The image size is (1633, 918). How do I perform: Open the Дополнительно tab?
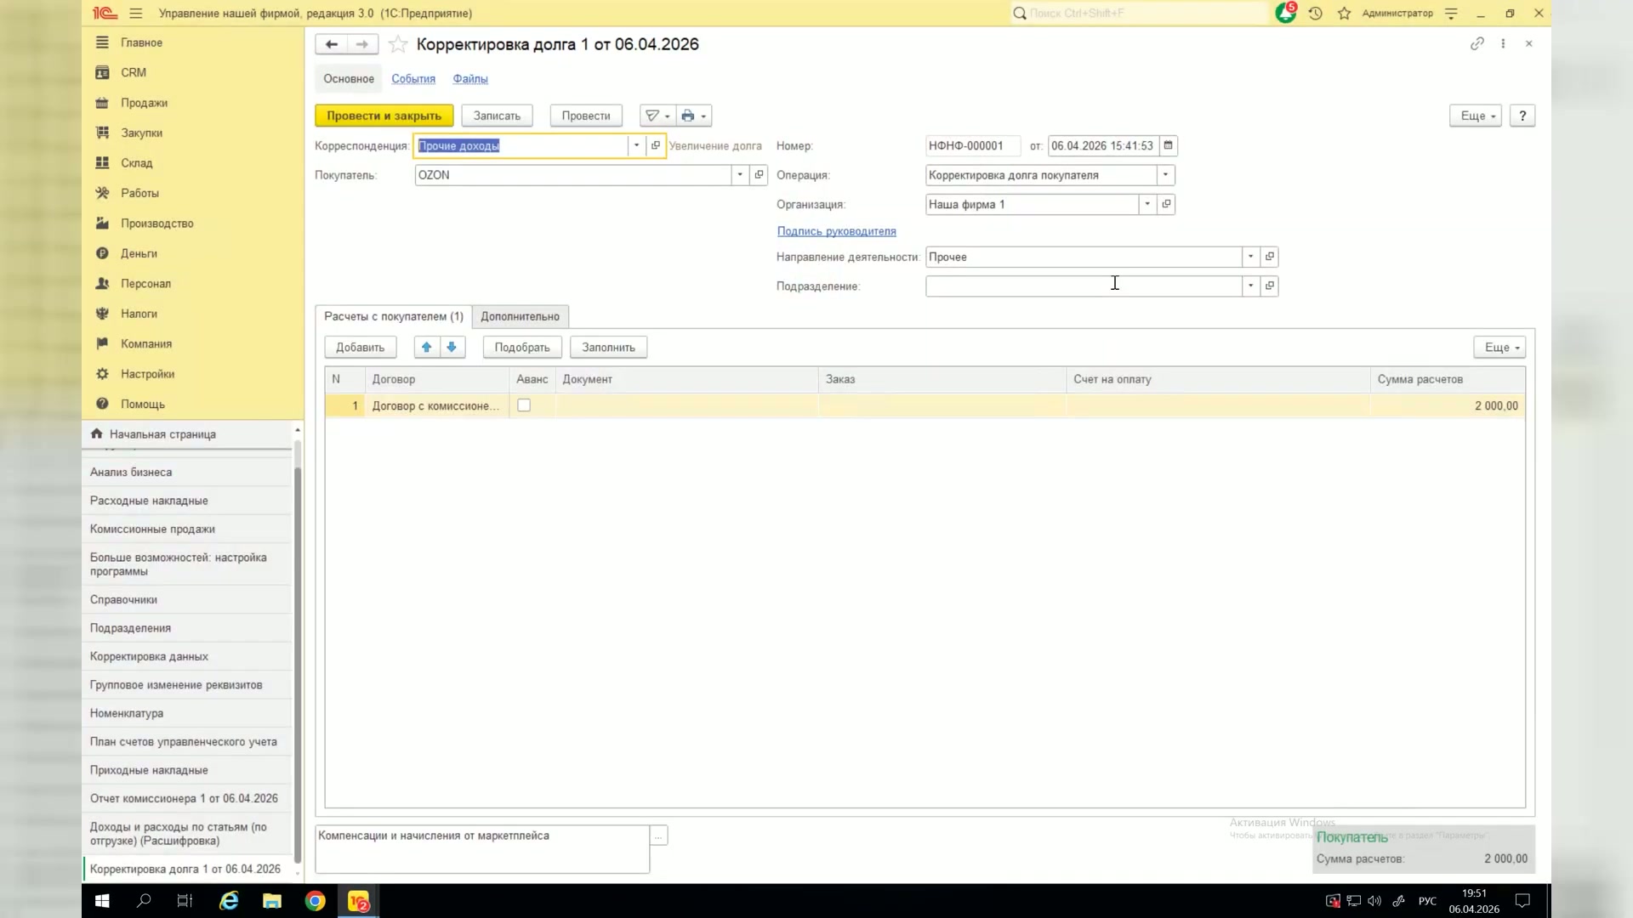point(520,316)
